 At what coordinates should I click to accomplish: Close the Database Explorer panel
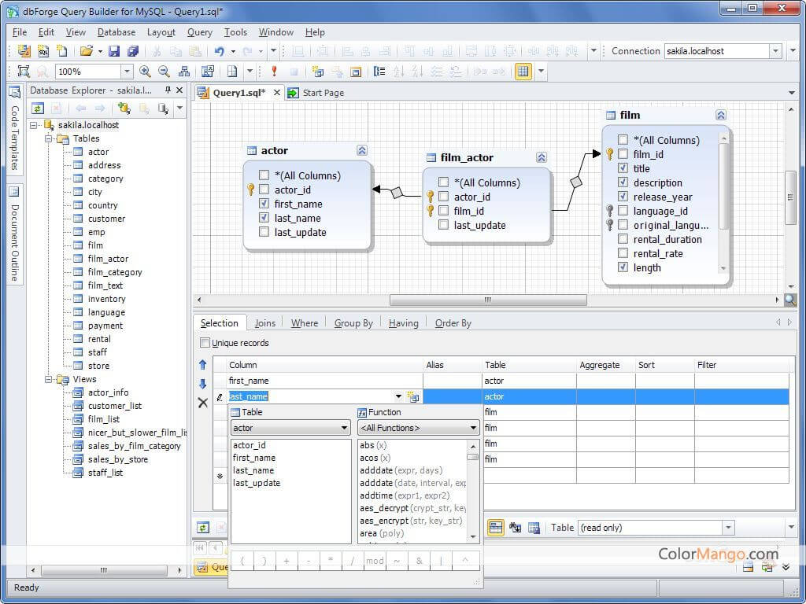[179, 90]
